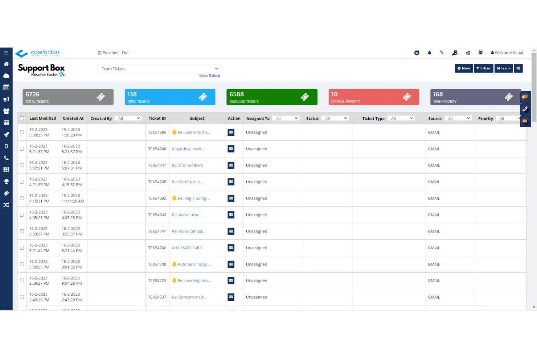Click the Make Default link
This screenshot has height=358, width=537.
pyautogui.click(x=210, y=76)
